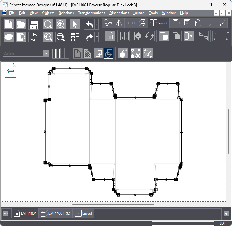Open the Transformations menu
Viewport: 232px width, 226px height.
click(91, 13)
